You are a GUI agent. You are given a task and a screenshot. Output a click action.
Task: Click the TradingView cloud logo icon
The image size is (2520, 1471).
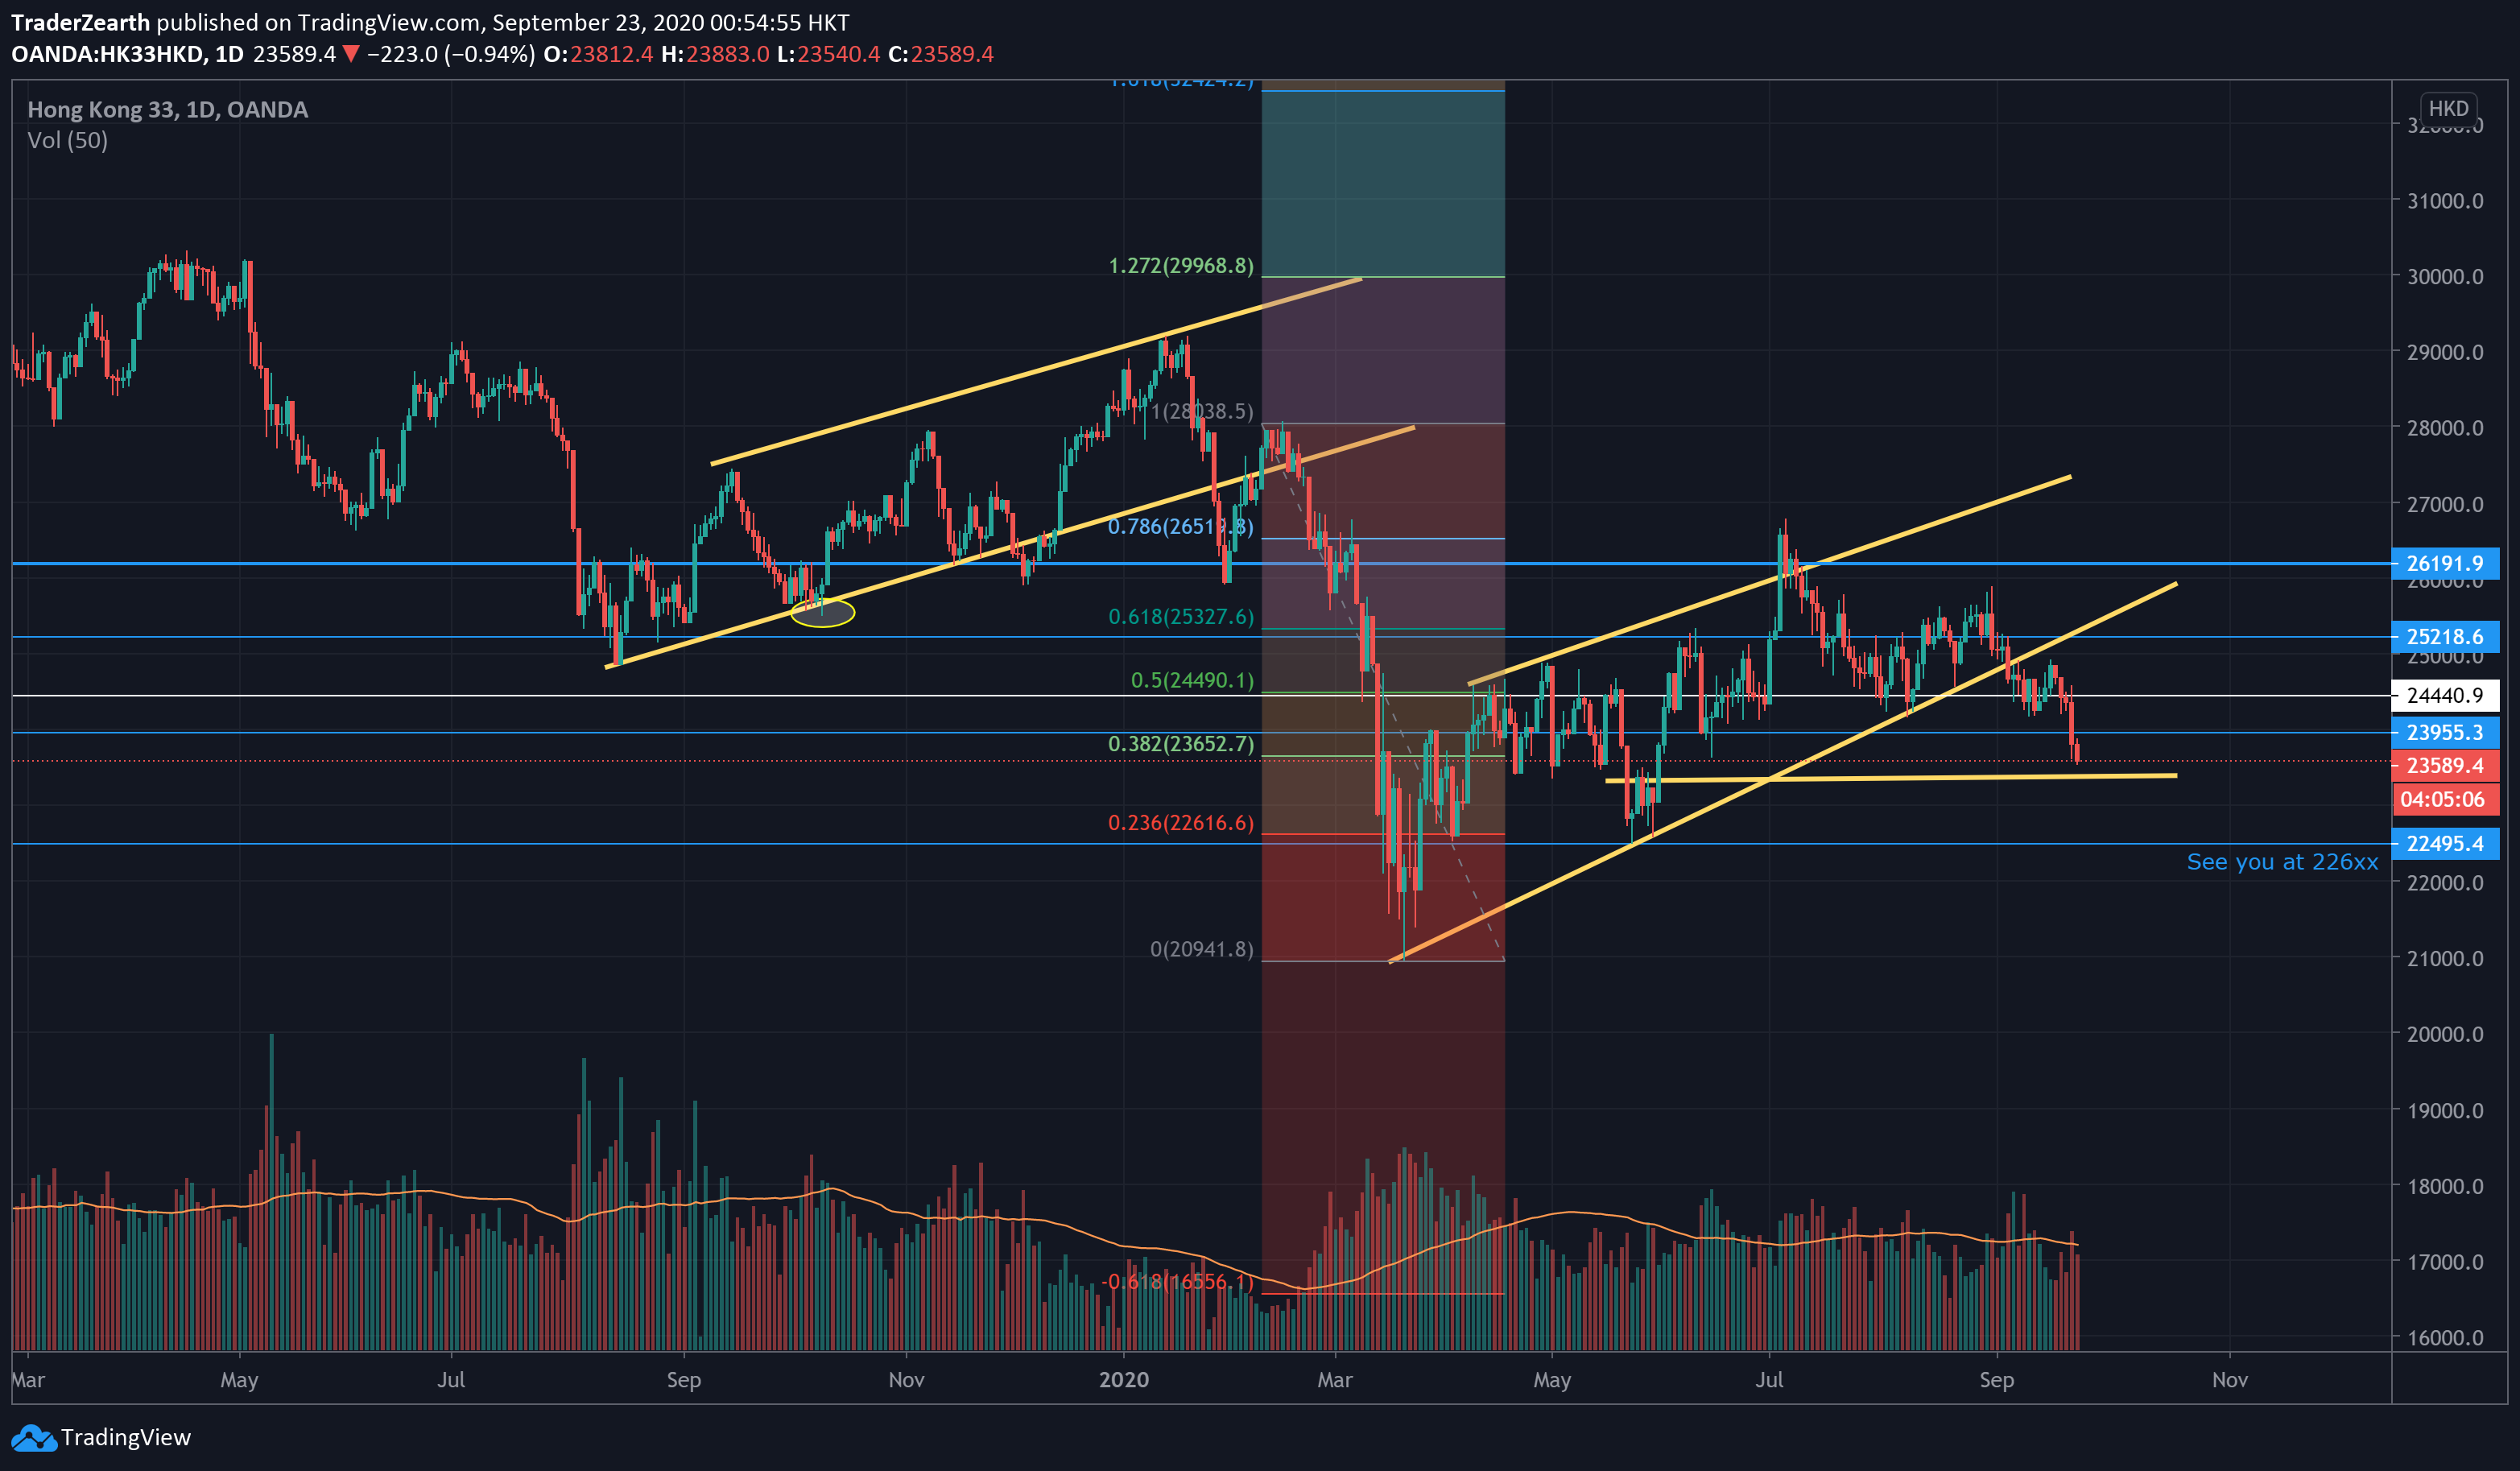tap(34, 1438)
